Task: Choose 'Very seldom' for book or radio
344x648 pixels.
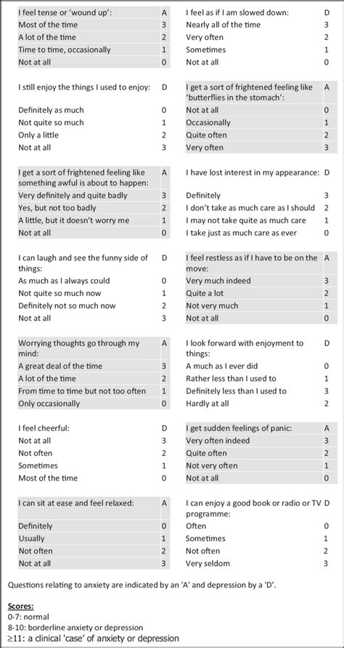Action: 208,564
